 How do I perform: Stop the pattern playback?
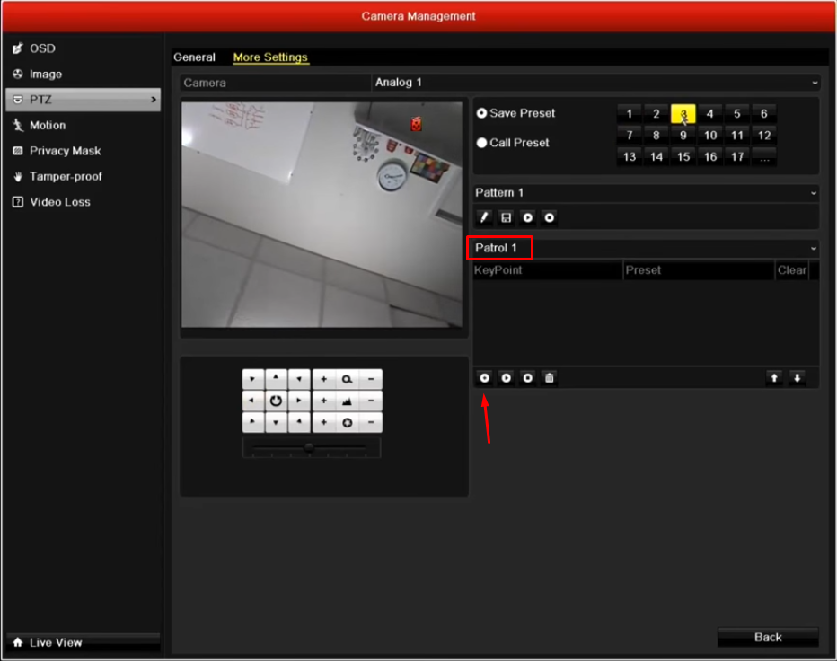coord(550,217)
